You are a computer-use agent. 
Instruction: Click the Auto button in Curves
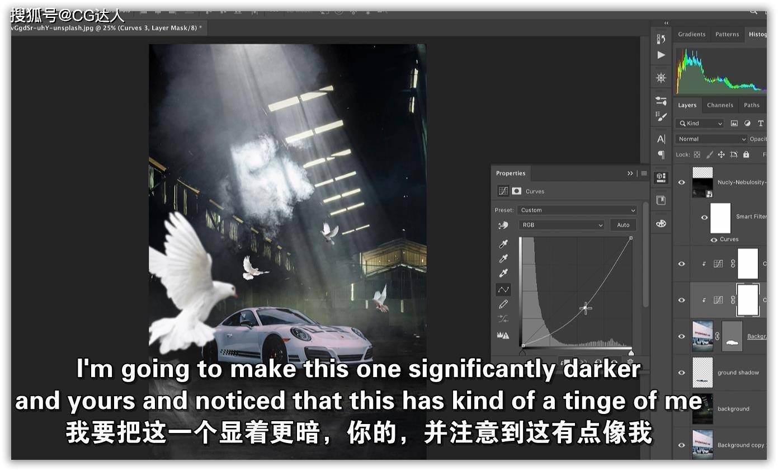tap(623, 225)
